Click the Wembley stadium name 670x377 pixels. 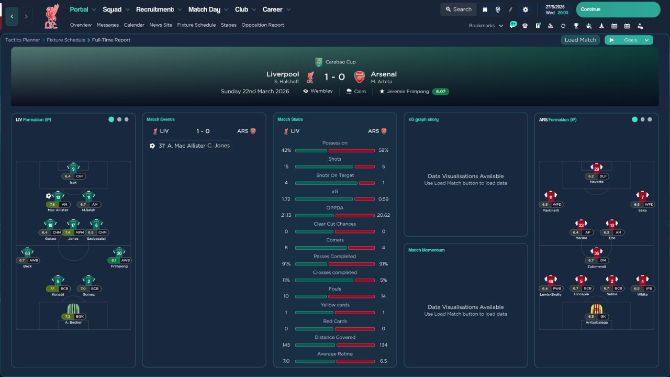click(321, 91)
